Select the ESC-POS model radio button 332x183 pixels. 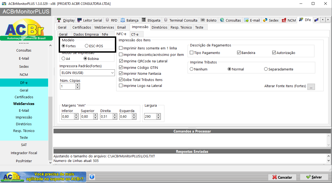87,46
